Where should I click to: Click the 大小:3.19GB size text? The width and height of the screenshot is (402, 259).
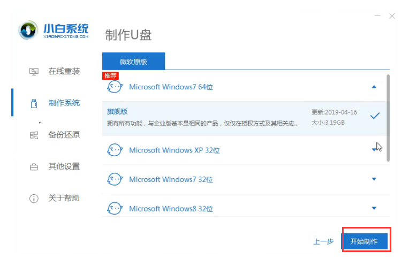pos(328,123)
